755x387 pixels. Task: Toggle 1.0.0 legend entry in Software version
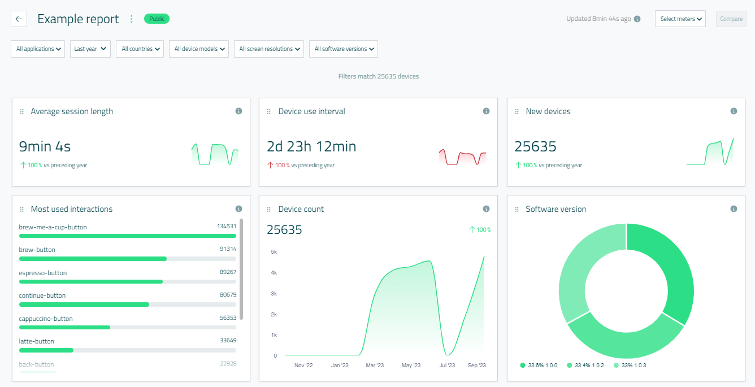click(539, 366)
